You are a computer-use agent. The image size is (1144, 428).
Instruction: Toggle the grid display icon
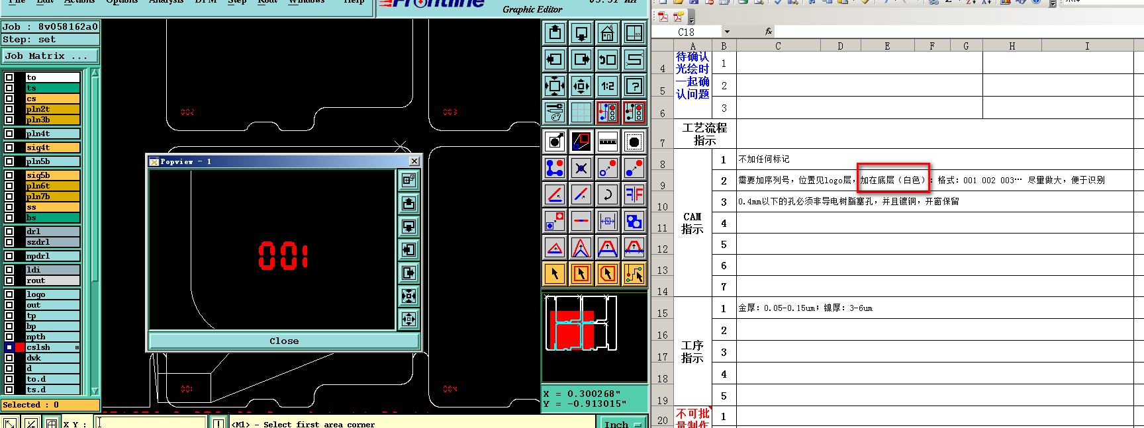[581, 112]
